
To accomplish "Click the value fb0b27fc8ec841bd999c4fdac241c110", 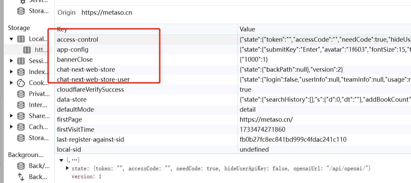I will coord(293,139).
